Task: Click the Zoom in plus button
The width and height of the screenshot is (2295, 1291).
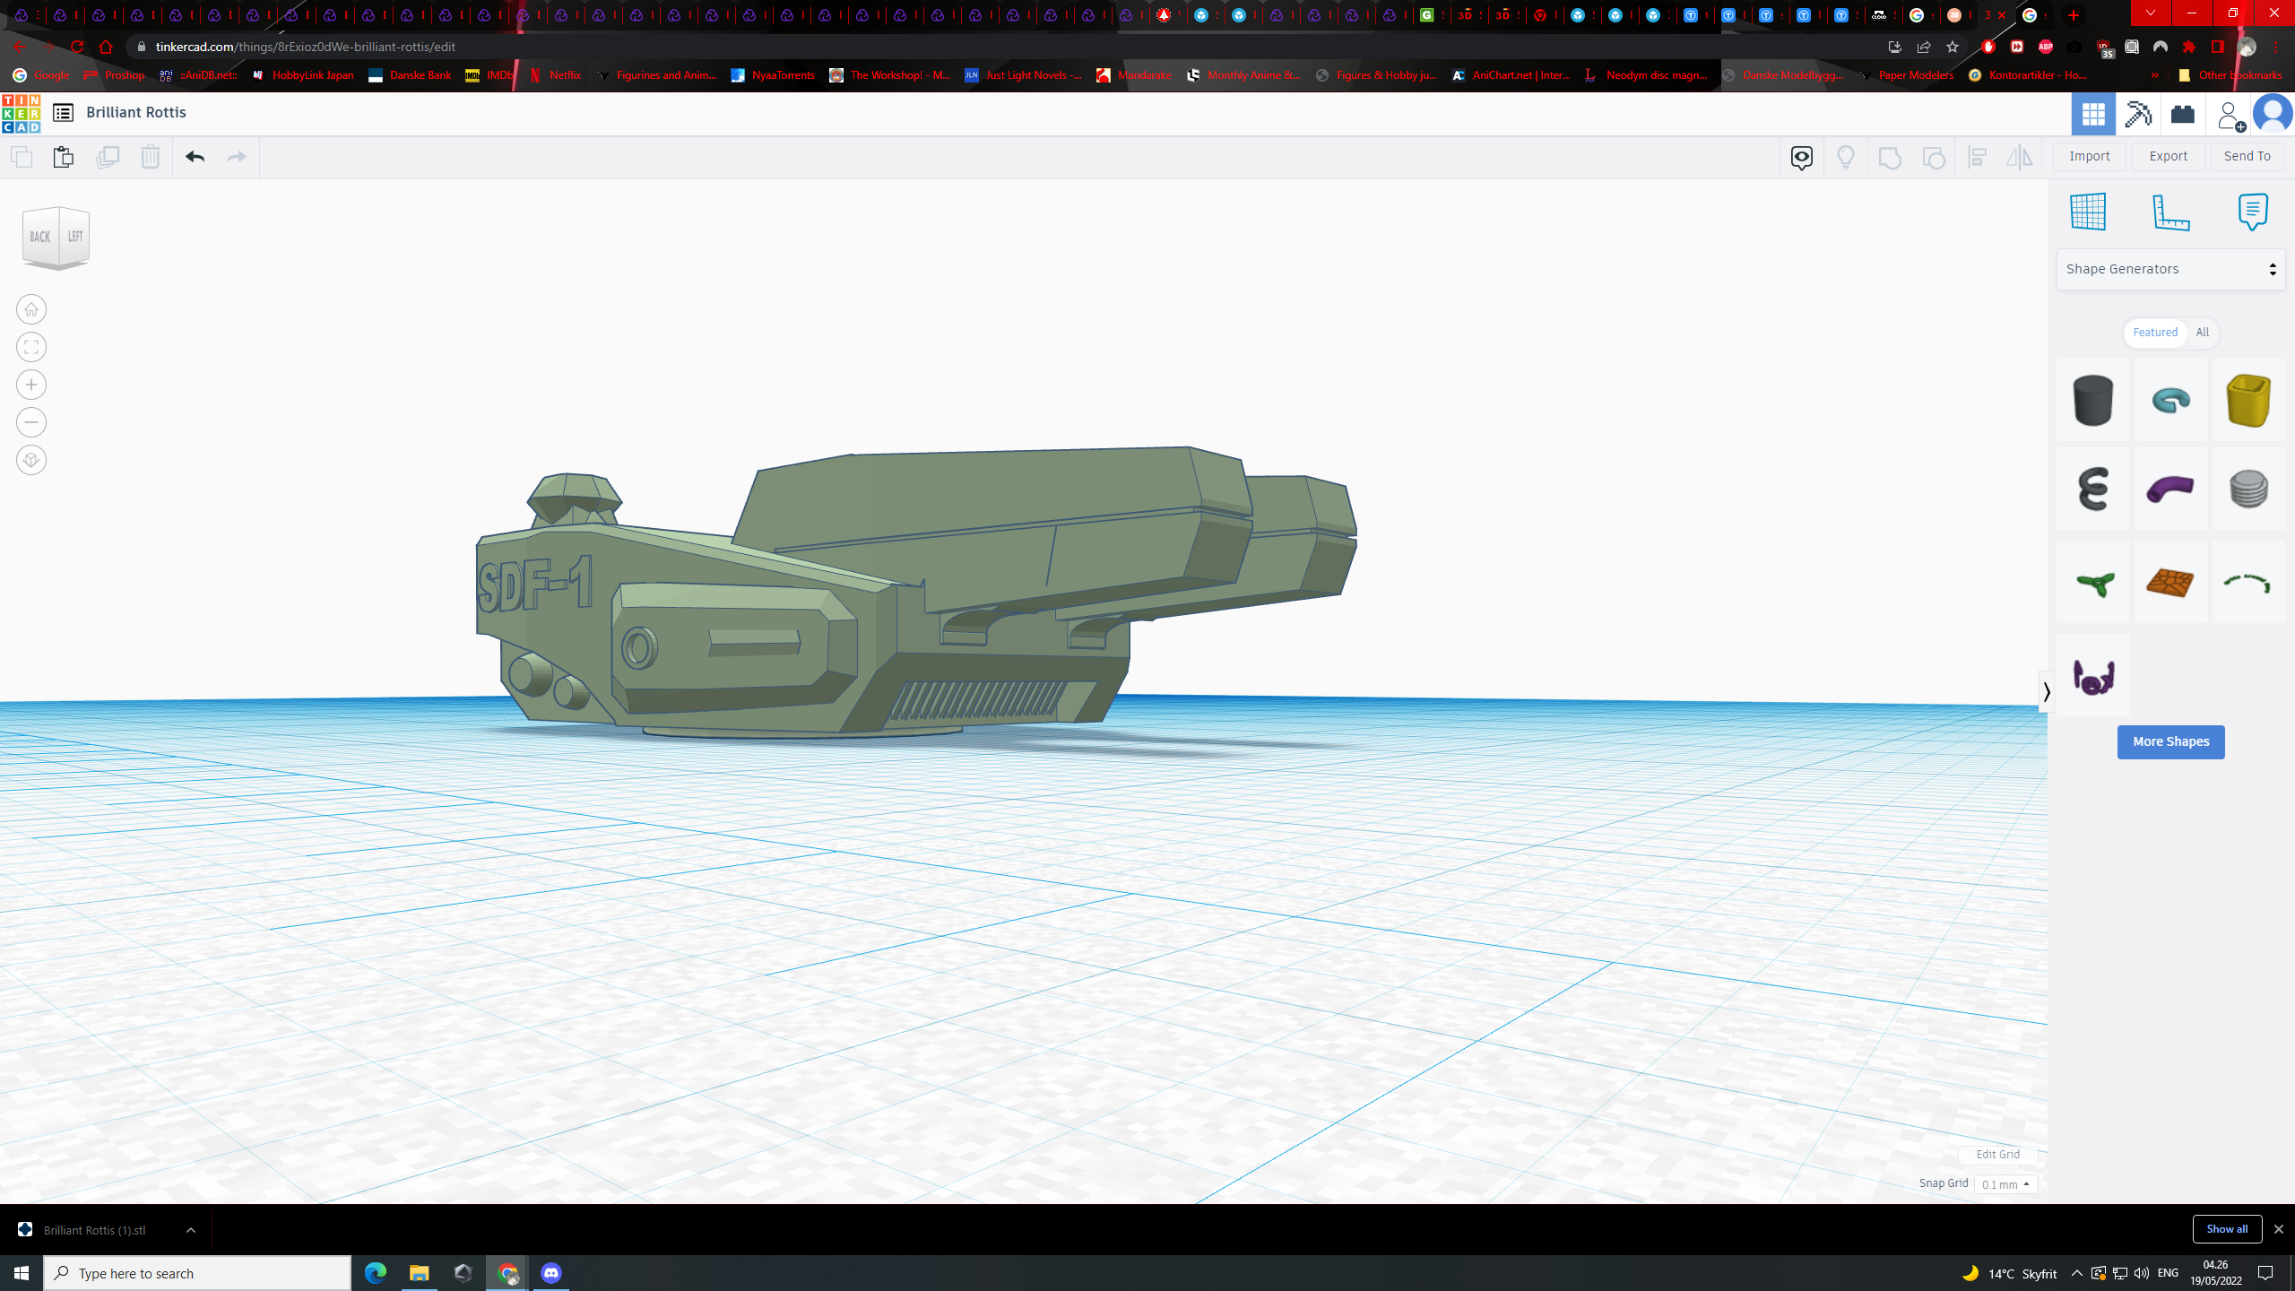Action: 31,385
